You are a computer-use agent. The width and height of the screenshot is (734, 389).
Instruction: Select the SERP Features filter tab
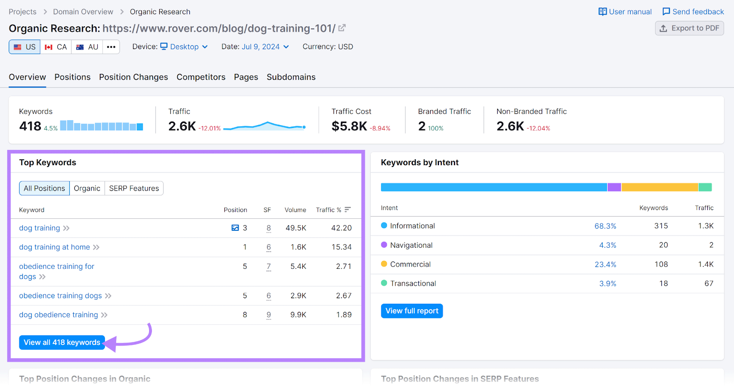[134, 189]
